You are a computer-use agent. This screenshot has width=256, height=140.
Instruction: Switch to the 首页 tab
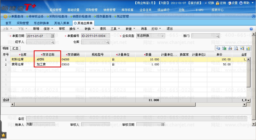pyautogui.click(x=8, y=23)
